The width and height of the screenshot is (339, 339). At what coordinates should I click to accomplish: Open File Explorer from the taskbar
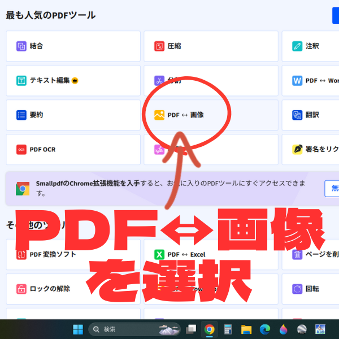coord(246,329)
